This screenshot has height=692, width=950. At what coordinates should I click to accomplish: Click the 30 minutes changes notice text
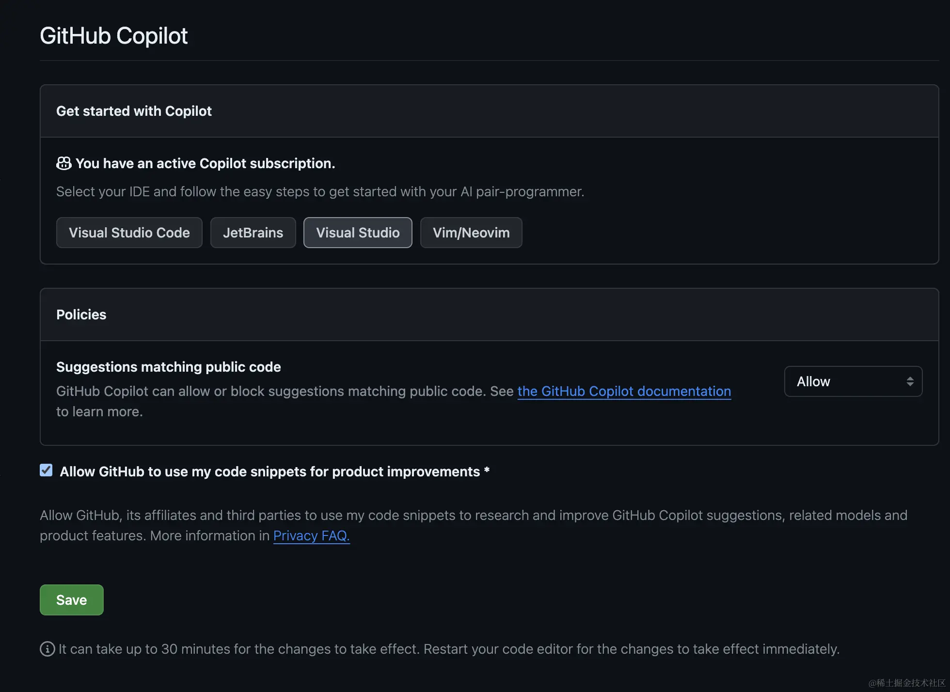(448, 649)
